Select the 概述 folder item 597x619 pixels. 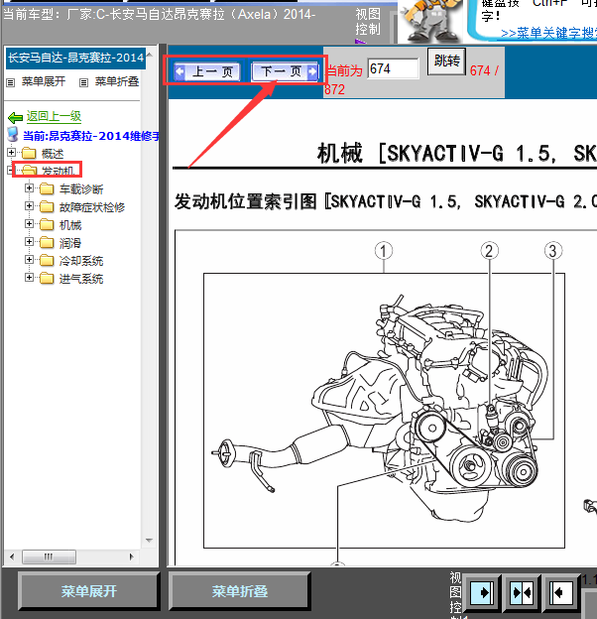[53, 154]
